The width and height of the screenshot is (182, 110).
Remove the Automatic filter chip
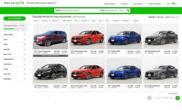pos(89,21)
